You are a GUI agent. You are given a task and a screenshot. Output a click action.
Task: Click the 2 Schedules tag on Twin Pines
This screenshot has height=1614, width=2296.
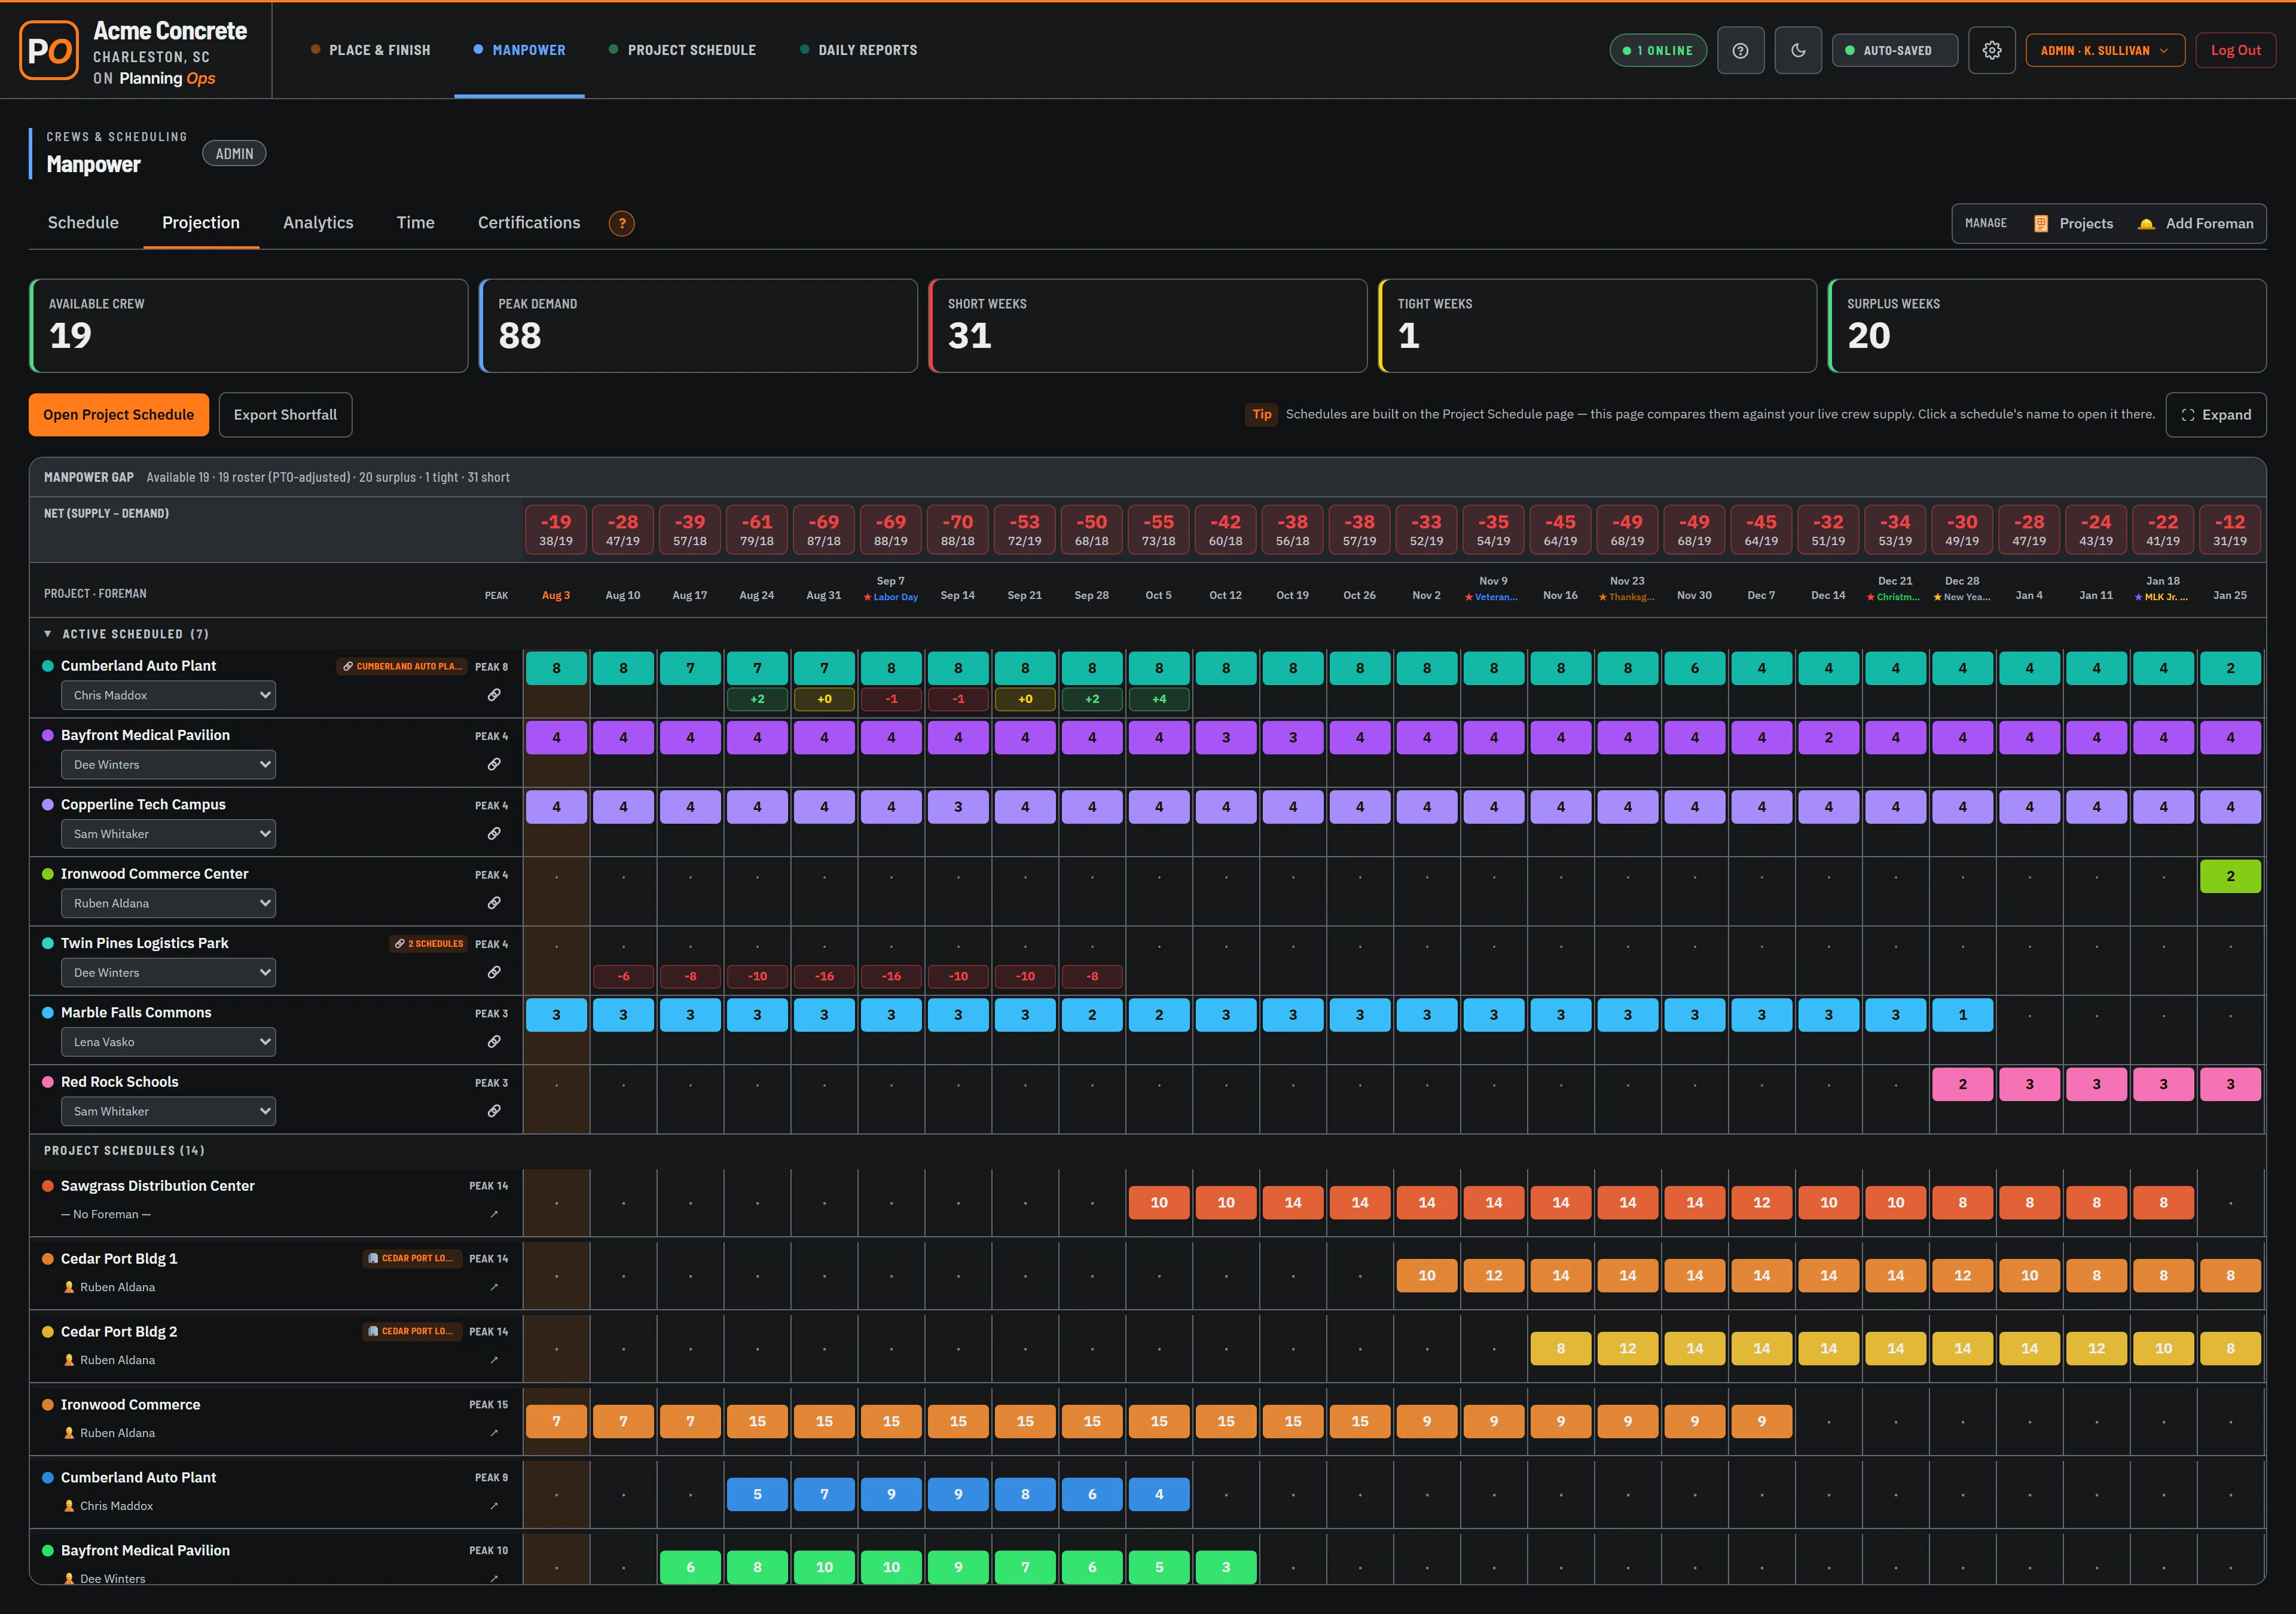coord(428,944)
